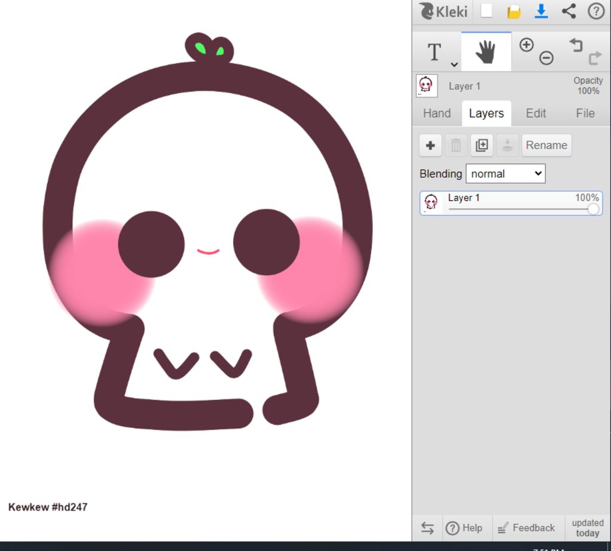Screen dimensions: 611x551
Task: Share the drawing
Action: pyautogui.click(x=569, y=11)
